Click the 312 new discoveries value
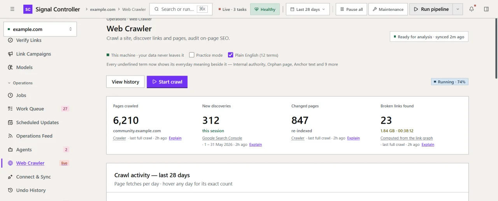498x201 pixels. (x=211, y=120)
